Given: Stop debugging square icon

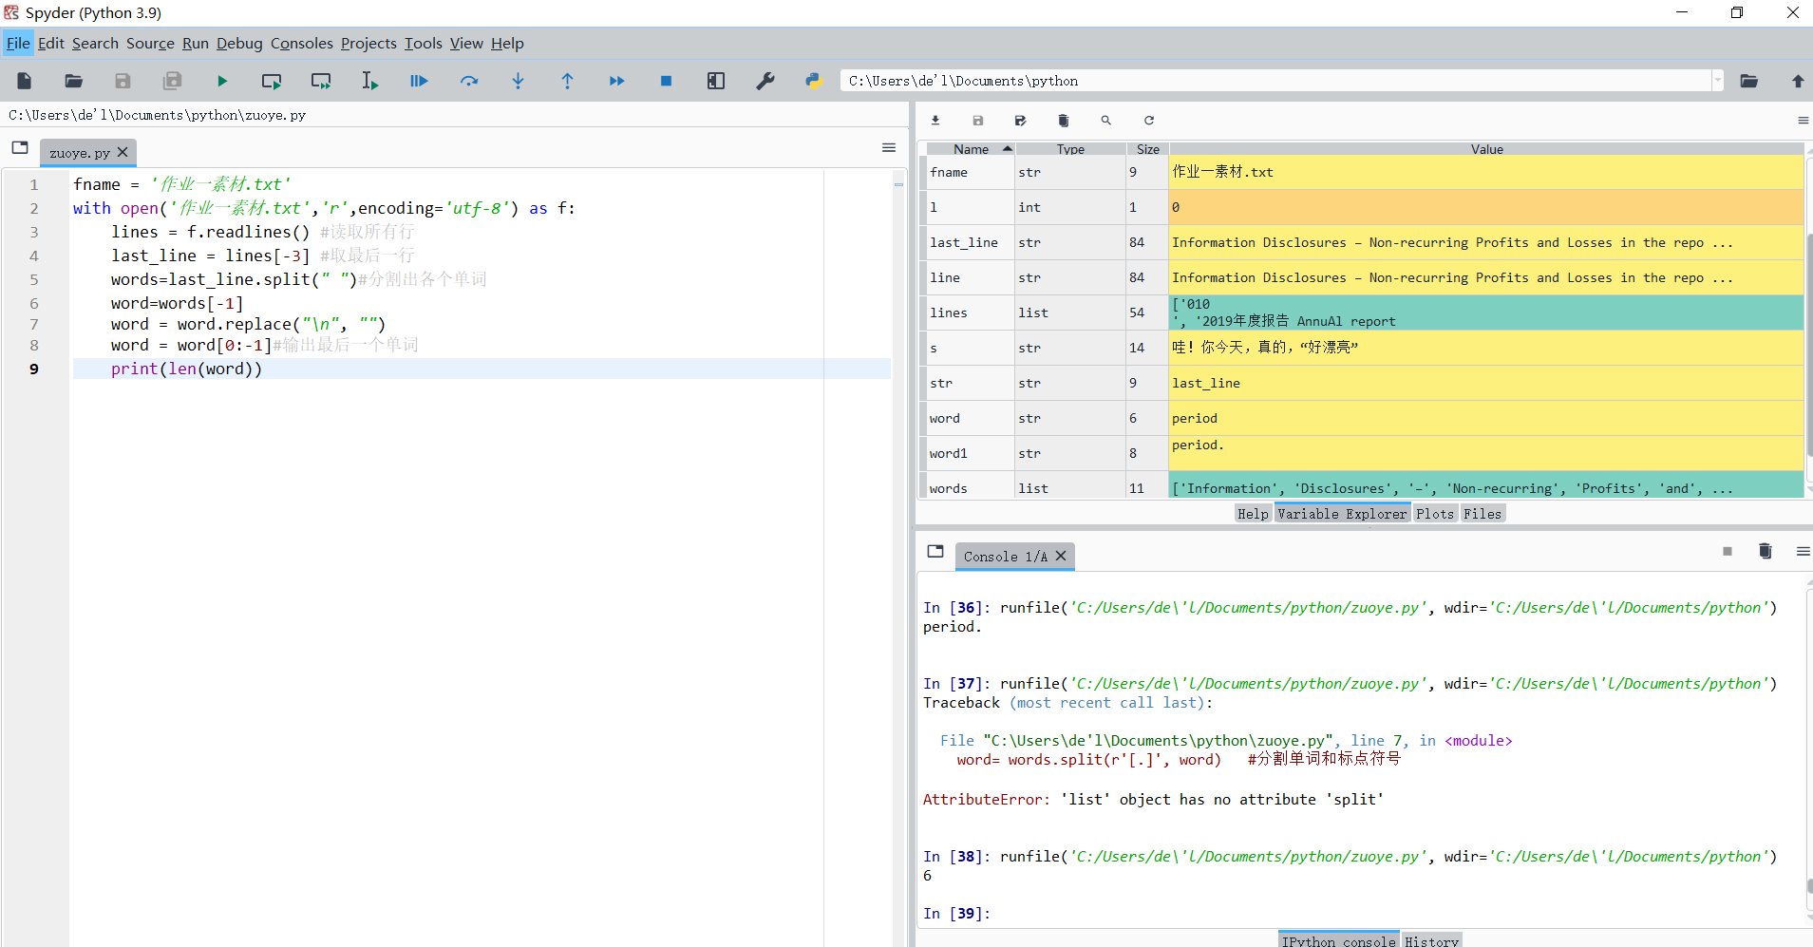Looking at the screenshot, I should [x=666, y=81].
